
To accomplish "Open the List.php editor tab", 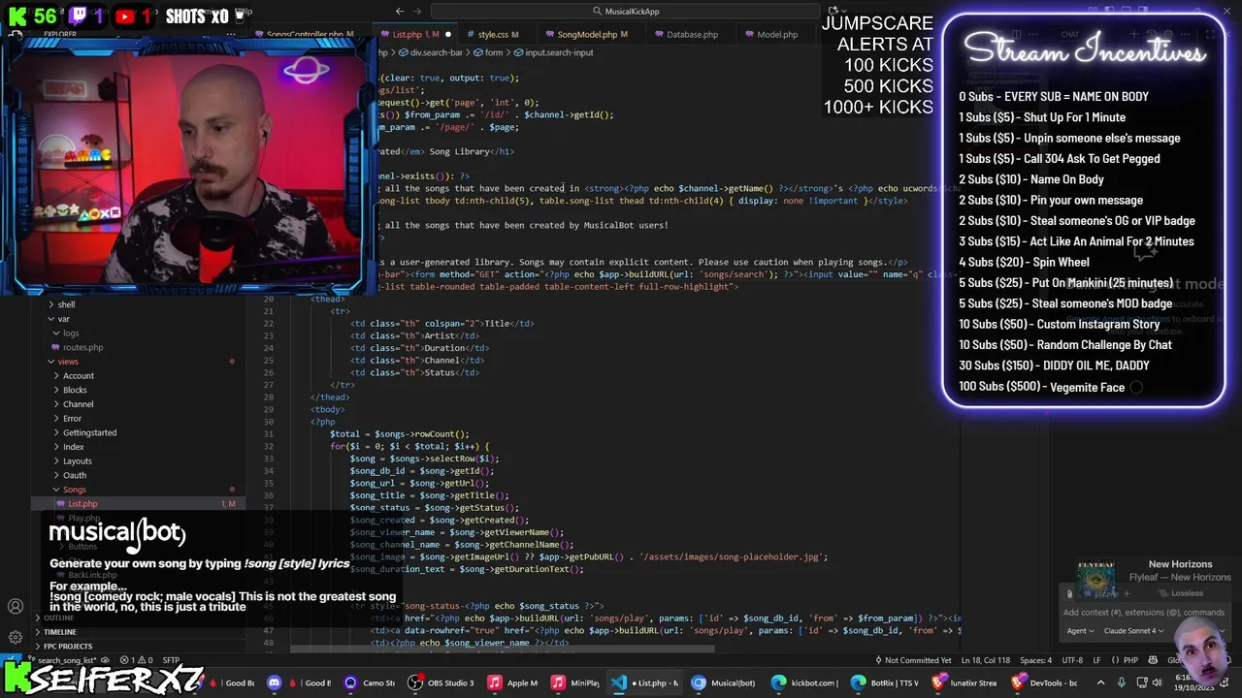I will 415,35.
